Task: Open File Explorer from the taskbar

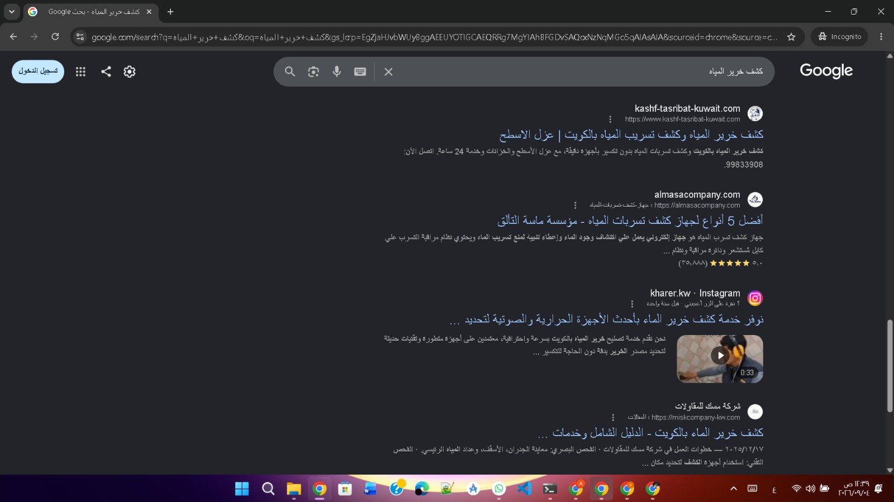Action: pos(294,489)
